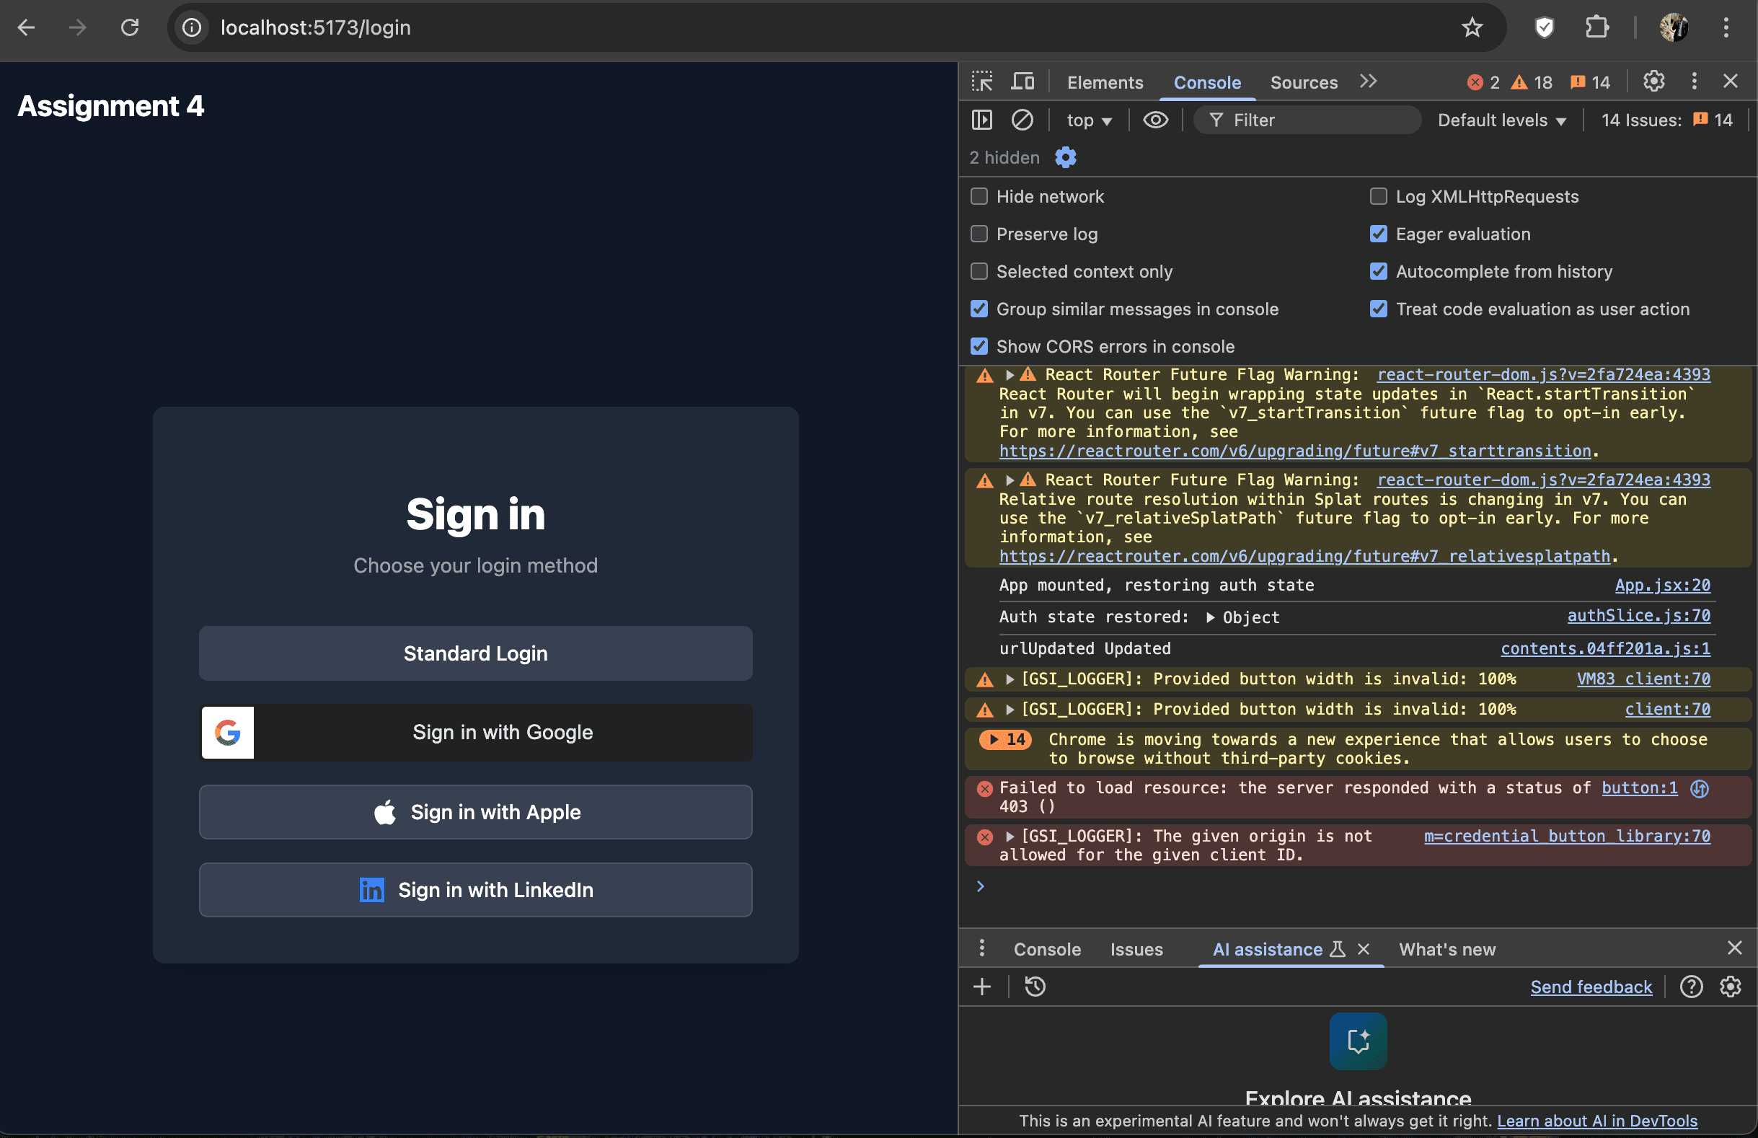Click the red errors count badge
Screen dimensions: 1758x1138
1483,82
